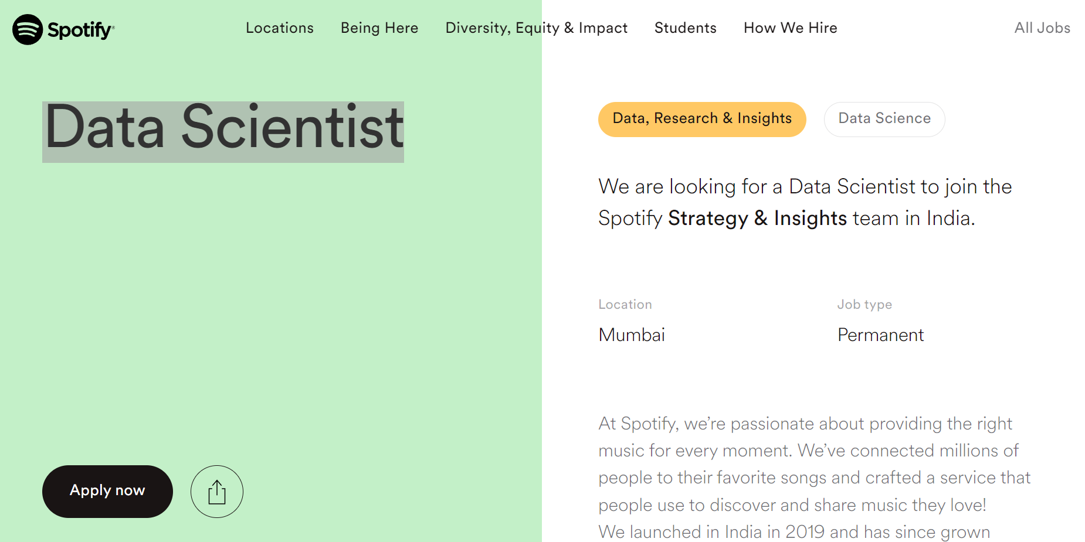Viewport: 1085px width, 542px height.
Task: Click the share icon button
Action: coord(216,492)
